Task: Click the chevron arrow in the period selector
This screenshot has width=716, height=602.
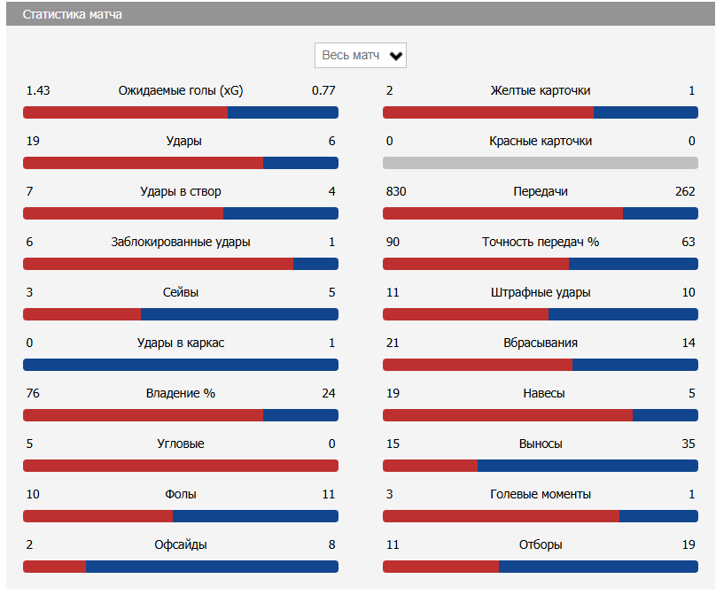Action: point(396,57)
